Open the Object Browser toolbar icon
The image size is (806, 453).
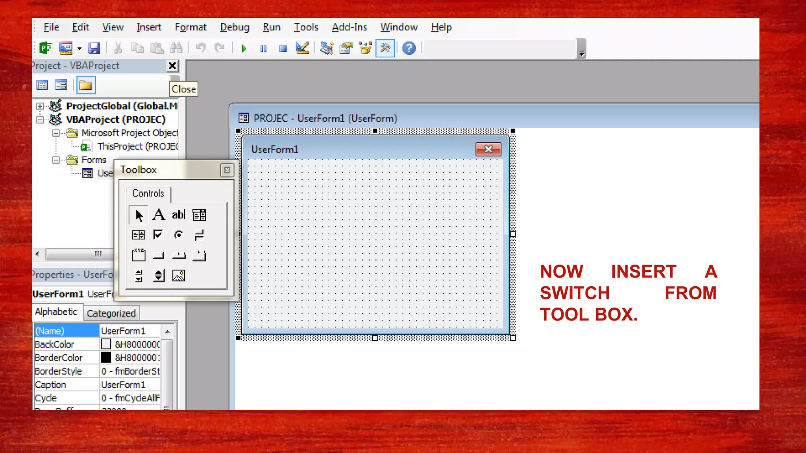coord(366,48)
